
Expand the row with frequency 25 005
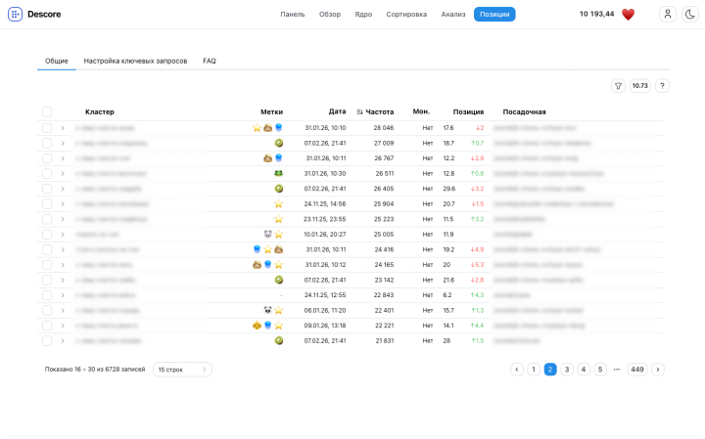point(63,235)
